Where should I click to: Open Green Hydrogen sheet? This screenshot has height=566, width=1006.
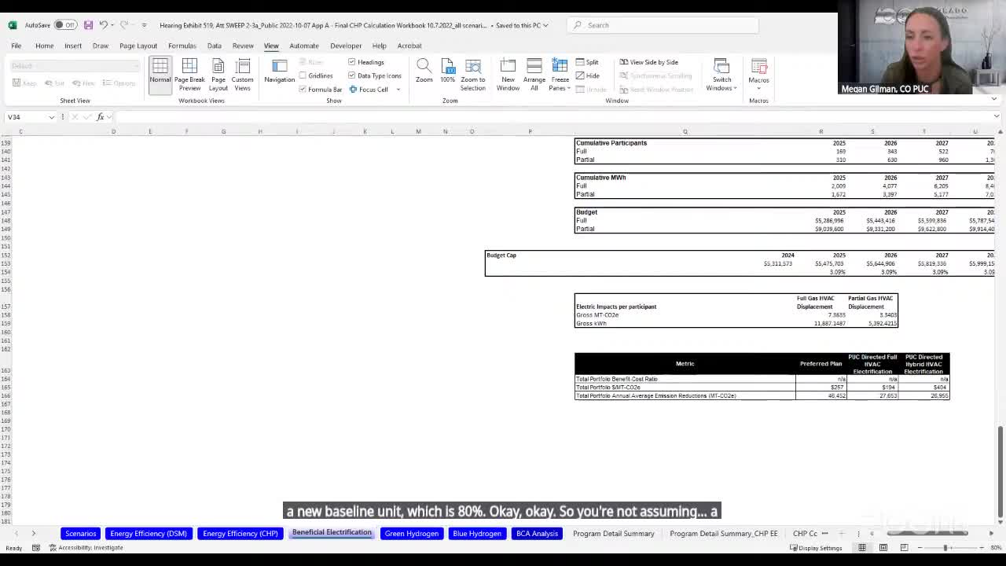[412, 534]
